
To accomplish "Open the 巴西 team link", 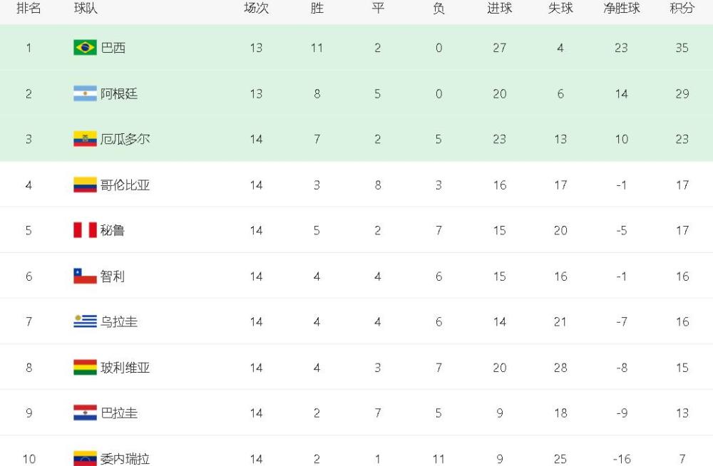I will (113, 47).
